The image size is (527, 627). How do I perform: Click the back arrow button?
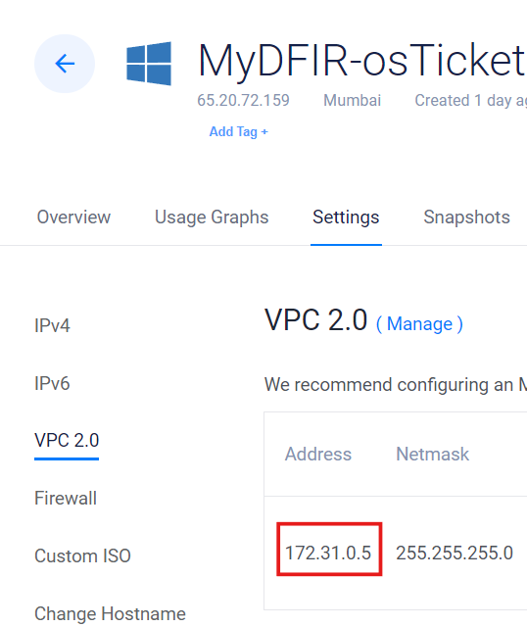(x=65, y=64)
